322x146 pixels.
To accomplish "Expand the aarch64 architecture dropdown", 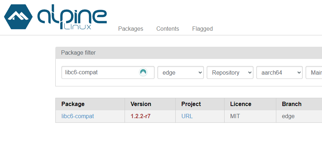I will tap(280, 72).
